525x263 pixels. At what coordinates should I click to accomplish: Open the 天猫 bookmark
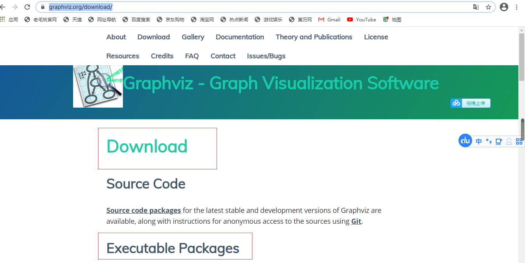(x=72, y=19)
